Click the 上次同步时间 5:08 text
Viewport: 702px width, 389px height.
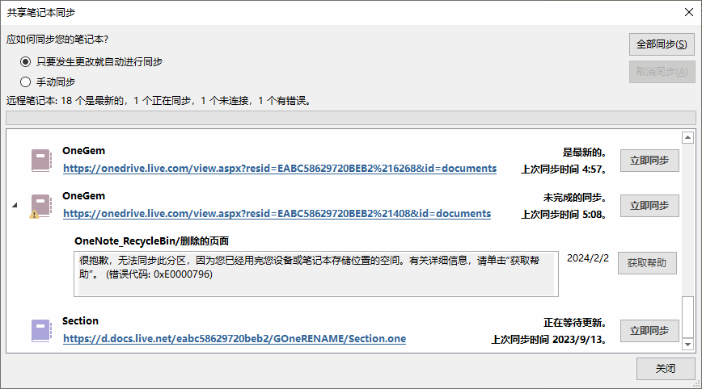click(x=563, y=215)
